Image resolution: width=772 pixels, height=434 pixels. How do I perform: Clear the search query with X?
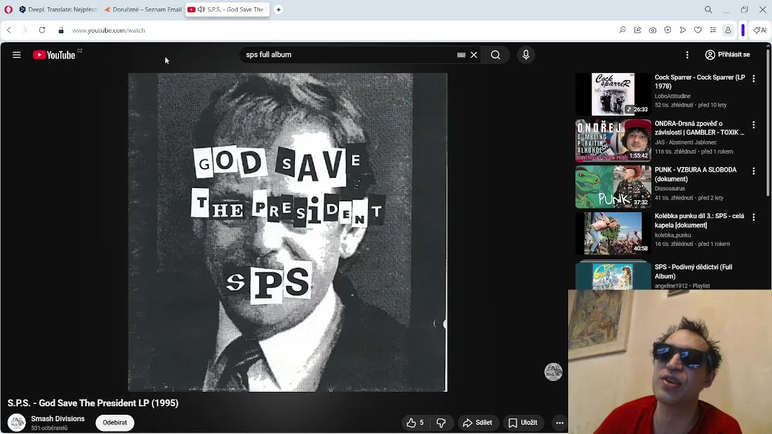474,55
